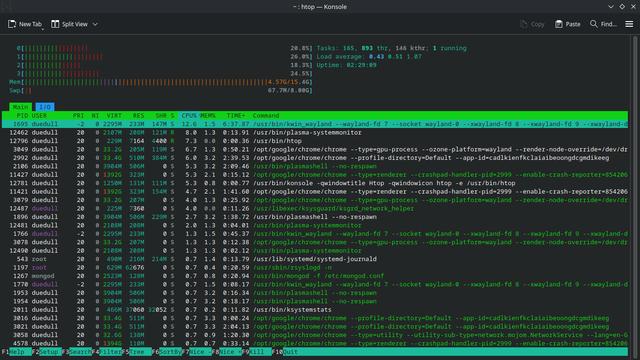The image size is (640, 360).
Task: Expand the Split View dropdown arrow
Action: [x=95, y=24]
